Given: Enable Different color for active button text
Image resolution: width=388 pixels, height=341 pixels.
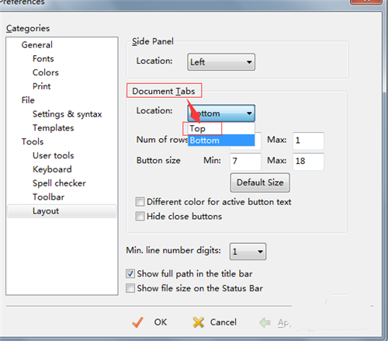Looking at the screenshot, I should [x=140, y=202].
